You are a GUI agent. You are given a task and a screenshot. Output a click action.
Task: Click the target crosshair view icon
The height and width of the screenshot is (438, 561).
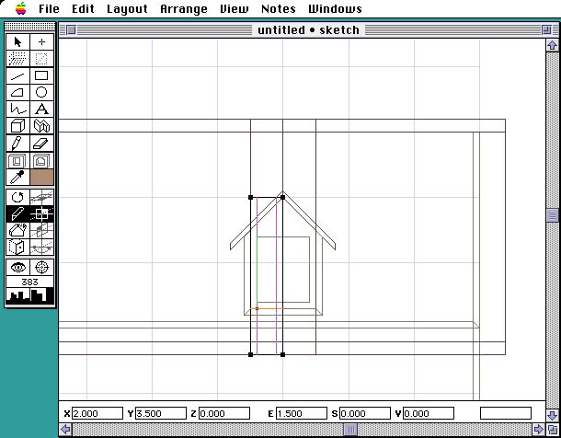pos(41,267)
